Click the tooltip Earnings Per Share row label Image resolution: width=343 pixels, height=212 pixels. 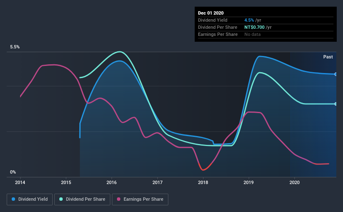tap(218, 34)
